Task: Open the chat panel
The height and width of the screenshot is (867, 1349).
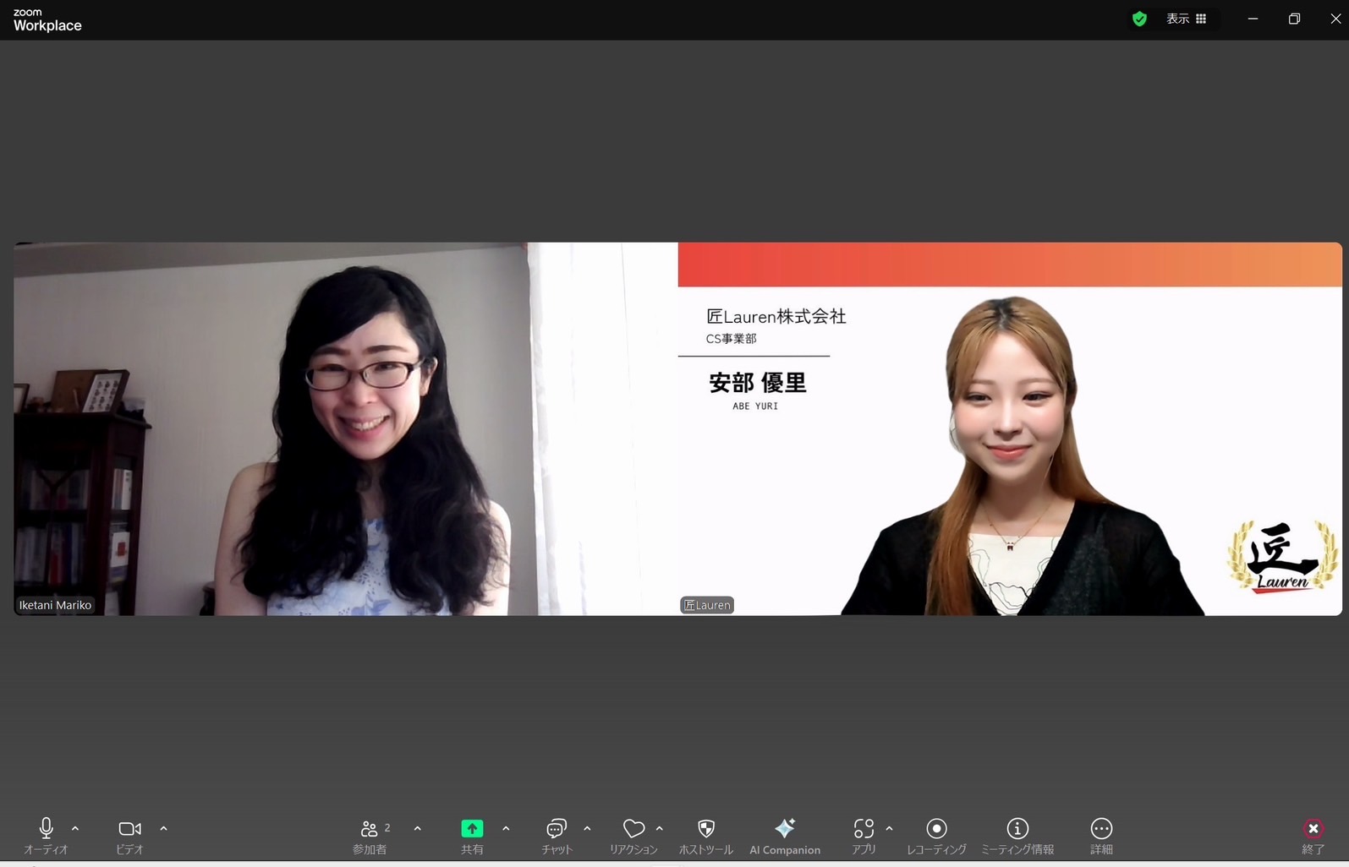Action: pos(557,835)
